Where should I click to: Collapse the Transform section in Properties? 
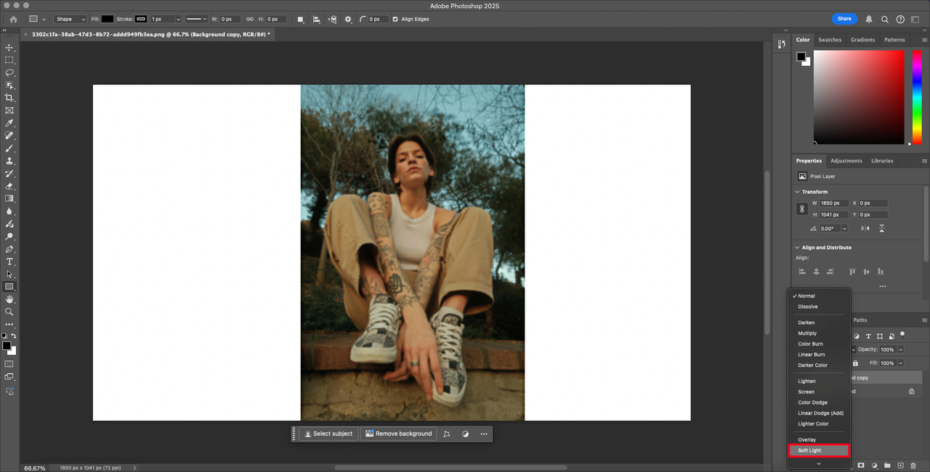pos(798,192)
